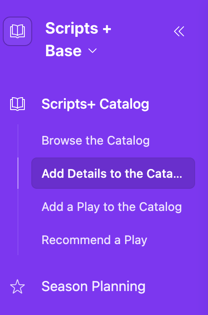
Task: Click the Scripts + Base title text
Action: pyautogui.click(x=78, y=40)
